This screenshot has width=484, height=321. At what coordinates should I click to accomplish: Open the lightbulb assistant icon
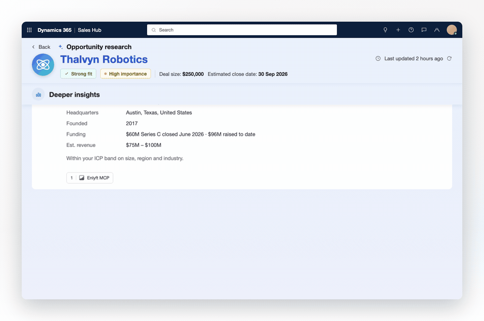[x=385, y=30]
